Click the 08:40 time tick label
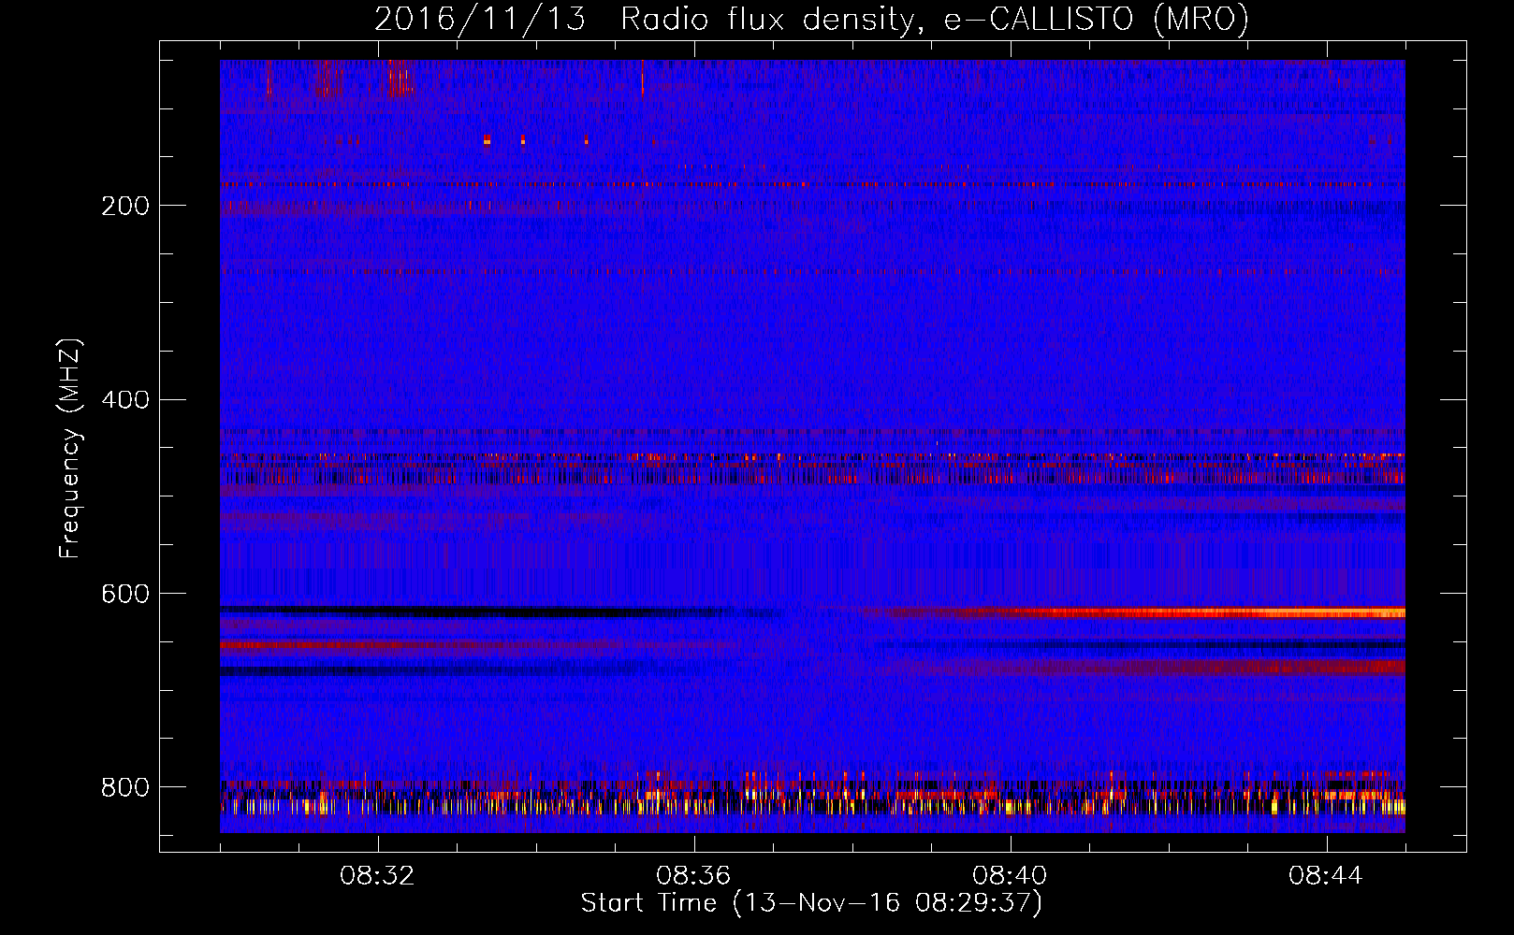Screen dimensions: 1514x935 pyautogui.click(x=1010, y=876)
